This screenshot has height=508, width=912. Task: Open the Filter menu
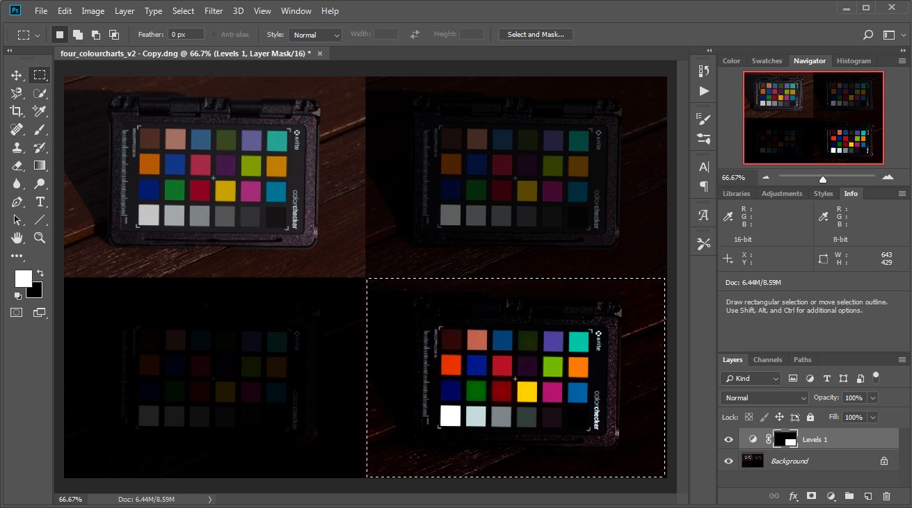[x=214, y=11]
